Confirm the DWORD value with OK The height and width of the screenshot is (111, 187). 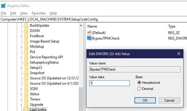(145, 100)
